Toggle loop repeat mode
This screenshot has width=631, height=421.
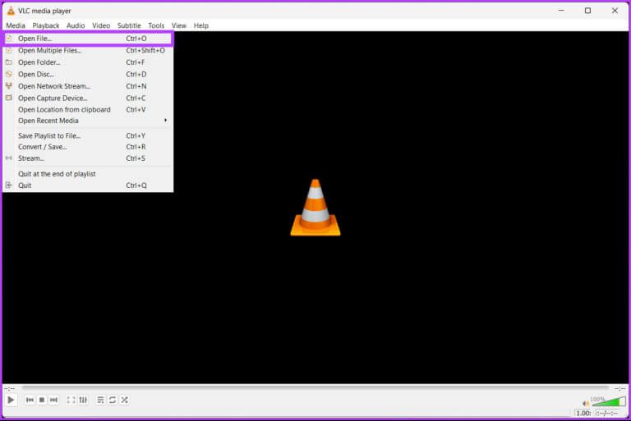pyautogui.click(x=113, y=400)
